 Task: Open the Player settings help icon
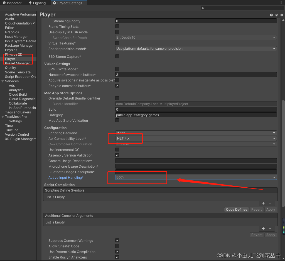(x=271, y=15)
